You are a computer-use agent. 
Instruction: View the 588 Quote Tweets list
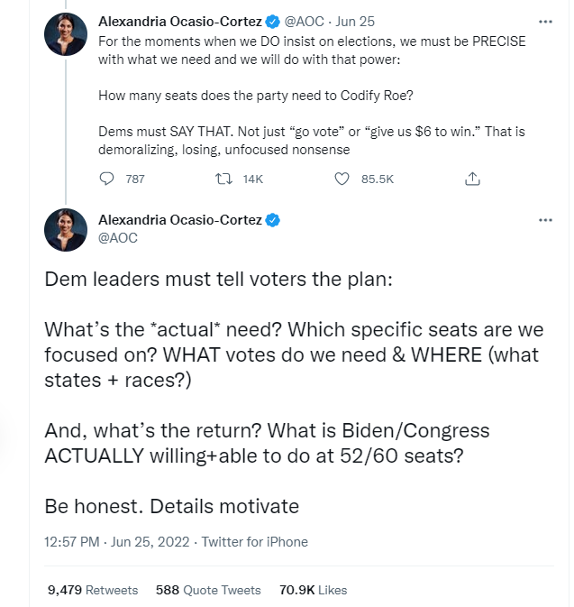(x=208, y=590)
